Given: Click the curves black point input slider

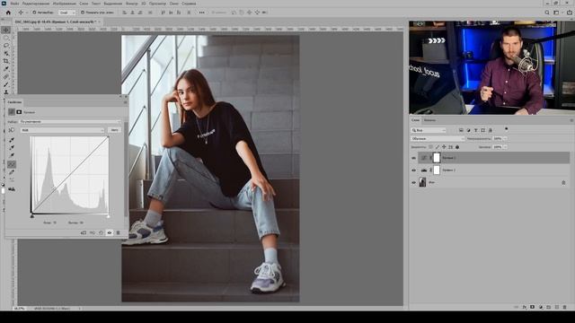Looking at the screenshot, I should [32, 216].
